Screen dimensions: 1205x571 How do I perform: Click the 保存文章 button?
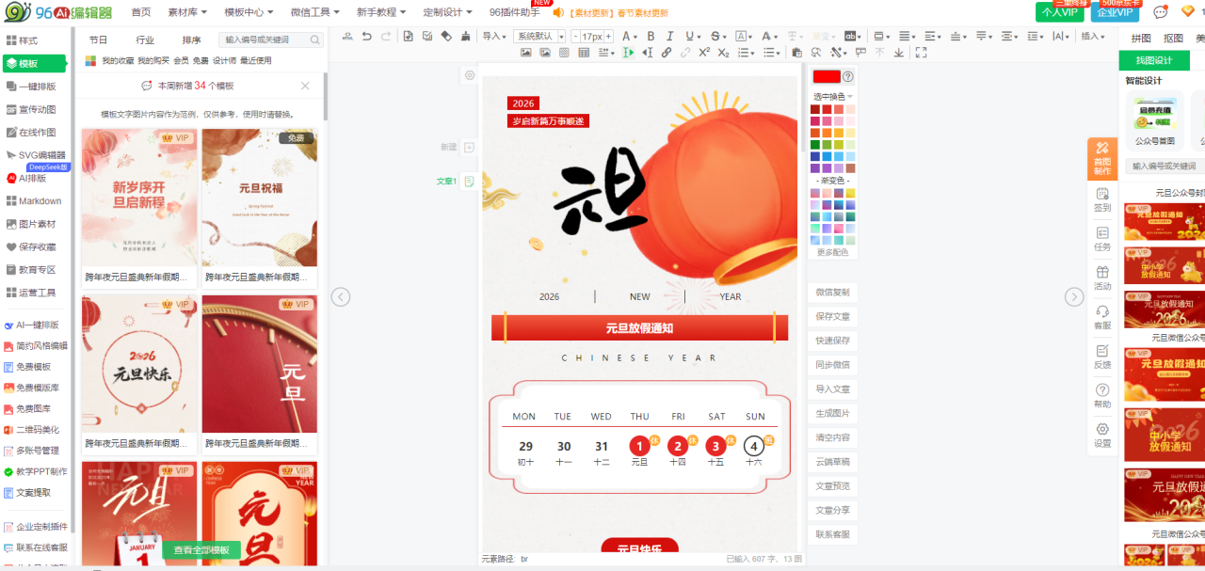832,317
